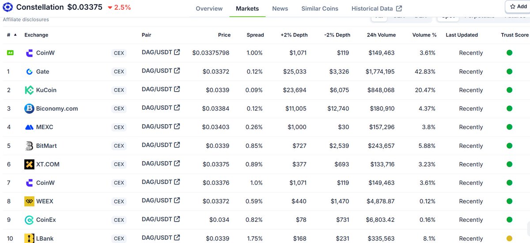Viewport: 530px width, 243px height.
Task: Open external link icon for WEEX DAG/USDT
Action: (177, 200)
